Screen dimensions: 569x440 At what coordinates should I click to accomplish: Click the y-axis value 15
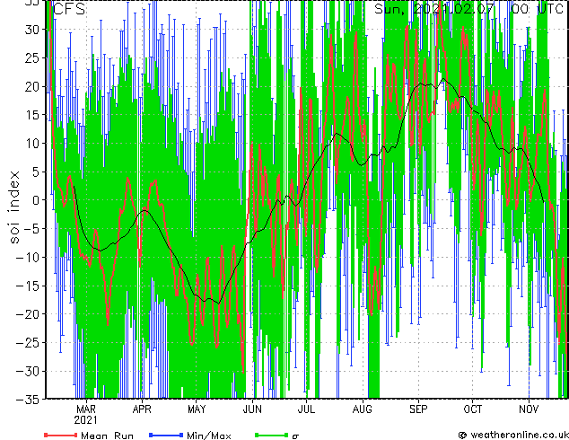click(33, 115)
